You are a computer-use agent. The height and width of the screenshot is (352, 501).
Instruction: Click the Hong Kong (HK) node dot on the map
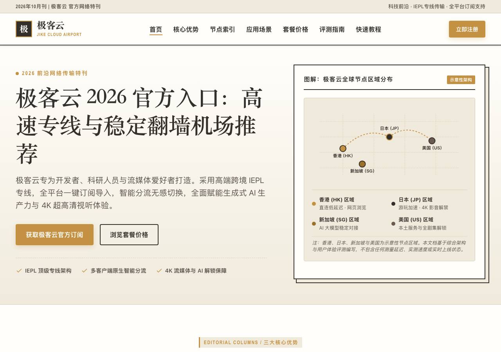click(x=343, y=149)
